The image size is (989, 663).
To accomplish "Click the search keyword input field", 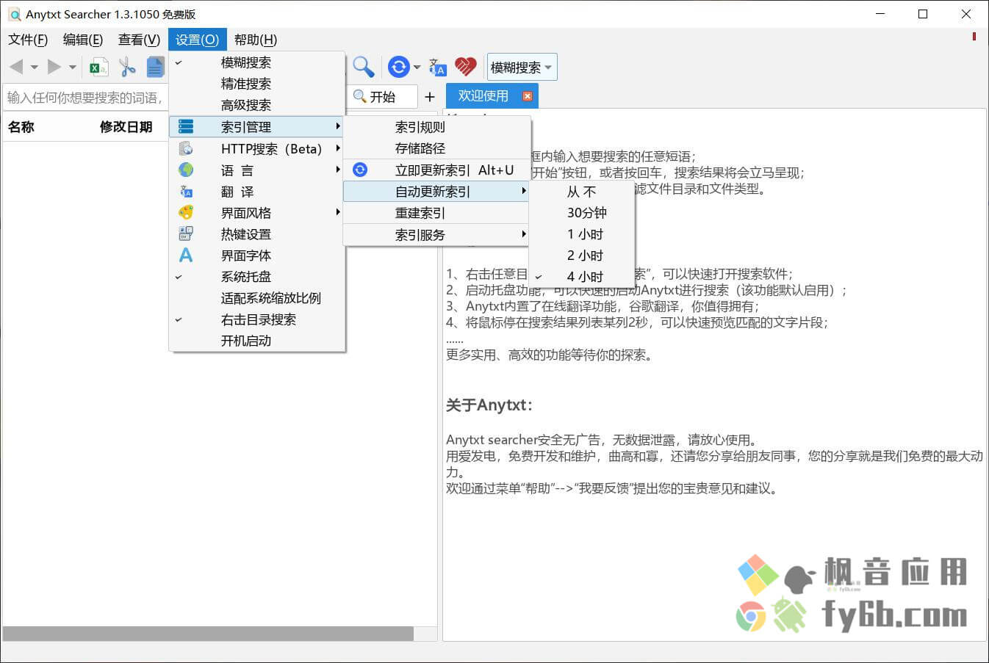I will 85,97.
